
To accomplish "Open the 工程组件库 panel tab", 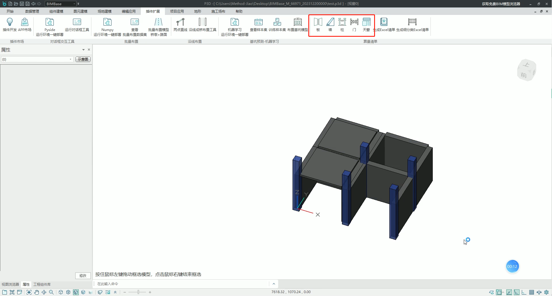I will point(42,285).
